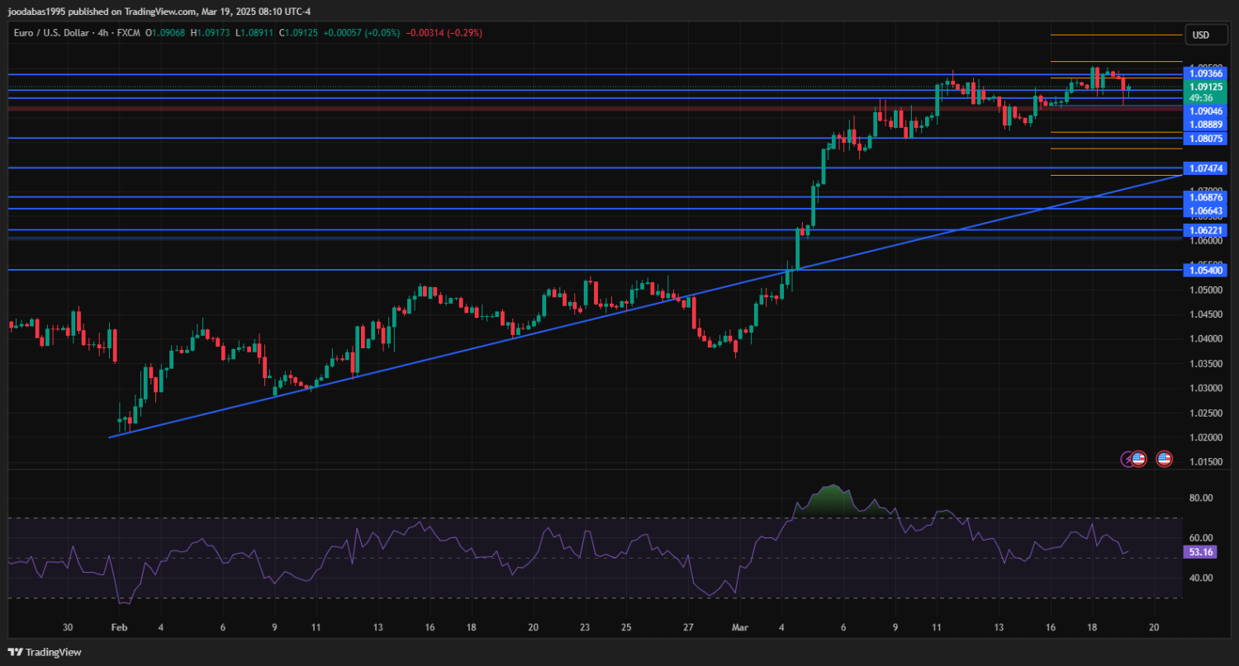Click the 1.07474 price level label

pos(1206,168)
